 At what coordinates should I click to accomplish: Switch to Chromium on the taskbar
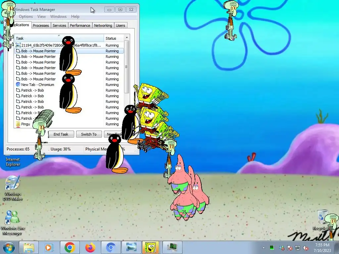point(111,247)
